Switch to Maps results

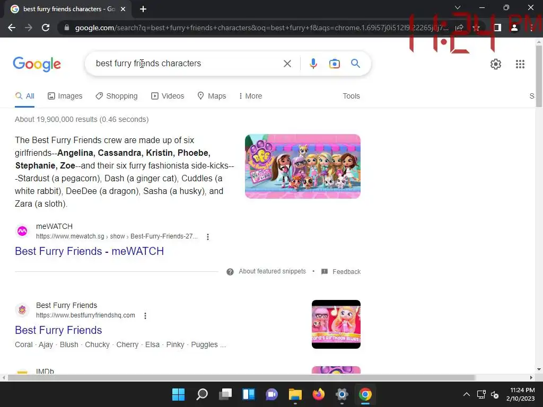[x=212, y=96]
